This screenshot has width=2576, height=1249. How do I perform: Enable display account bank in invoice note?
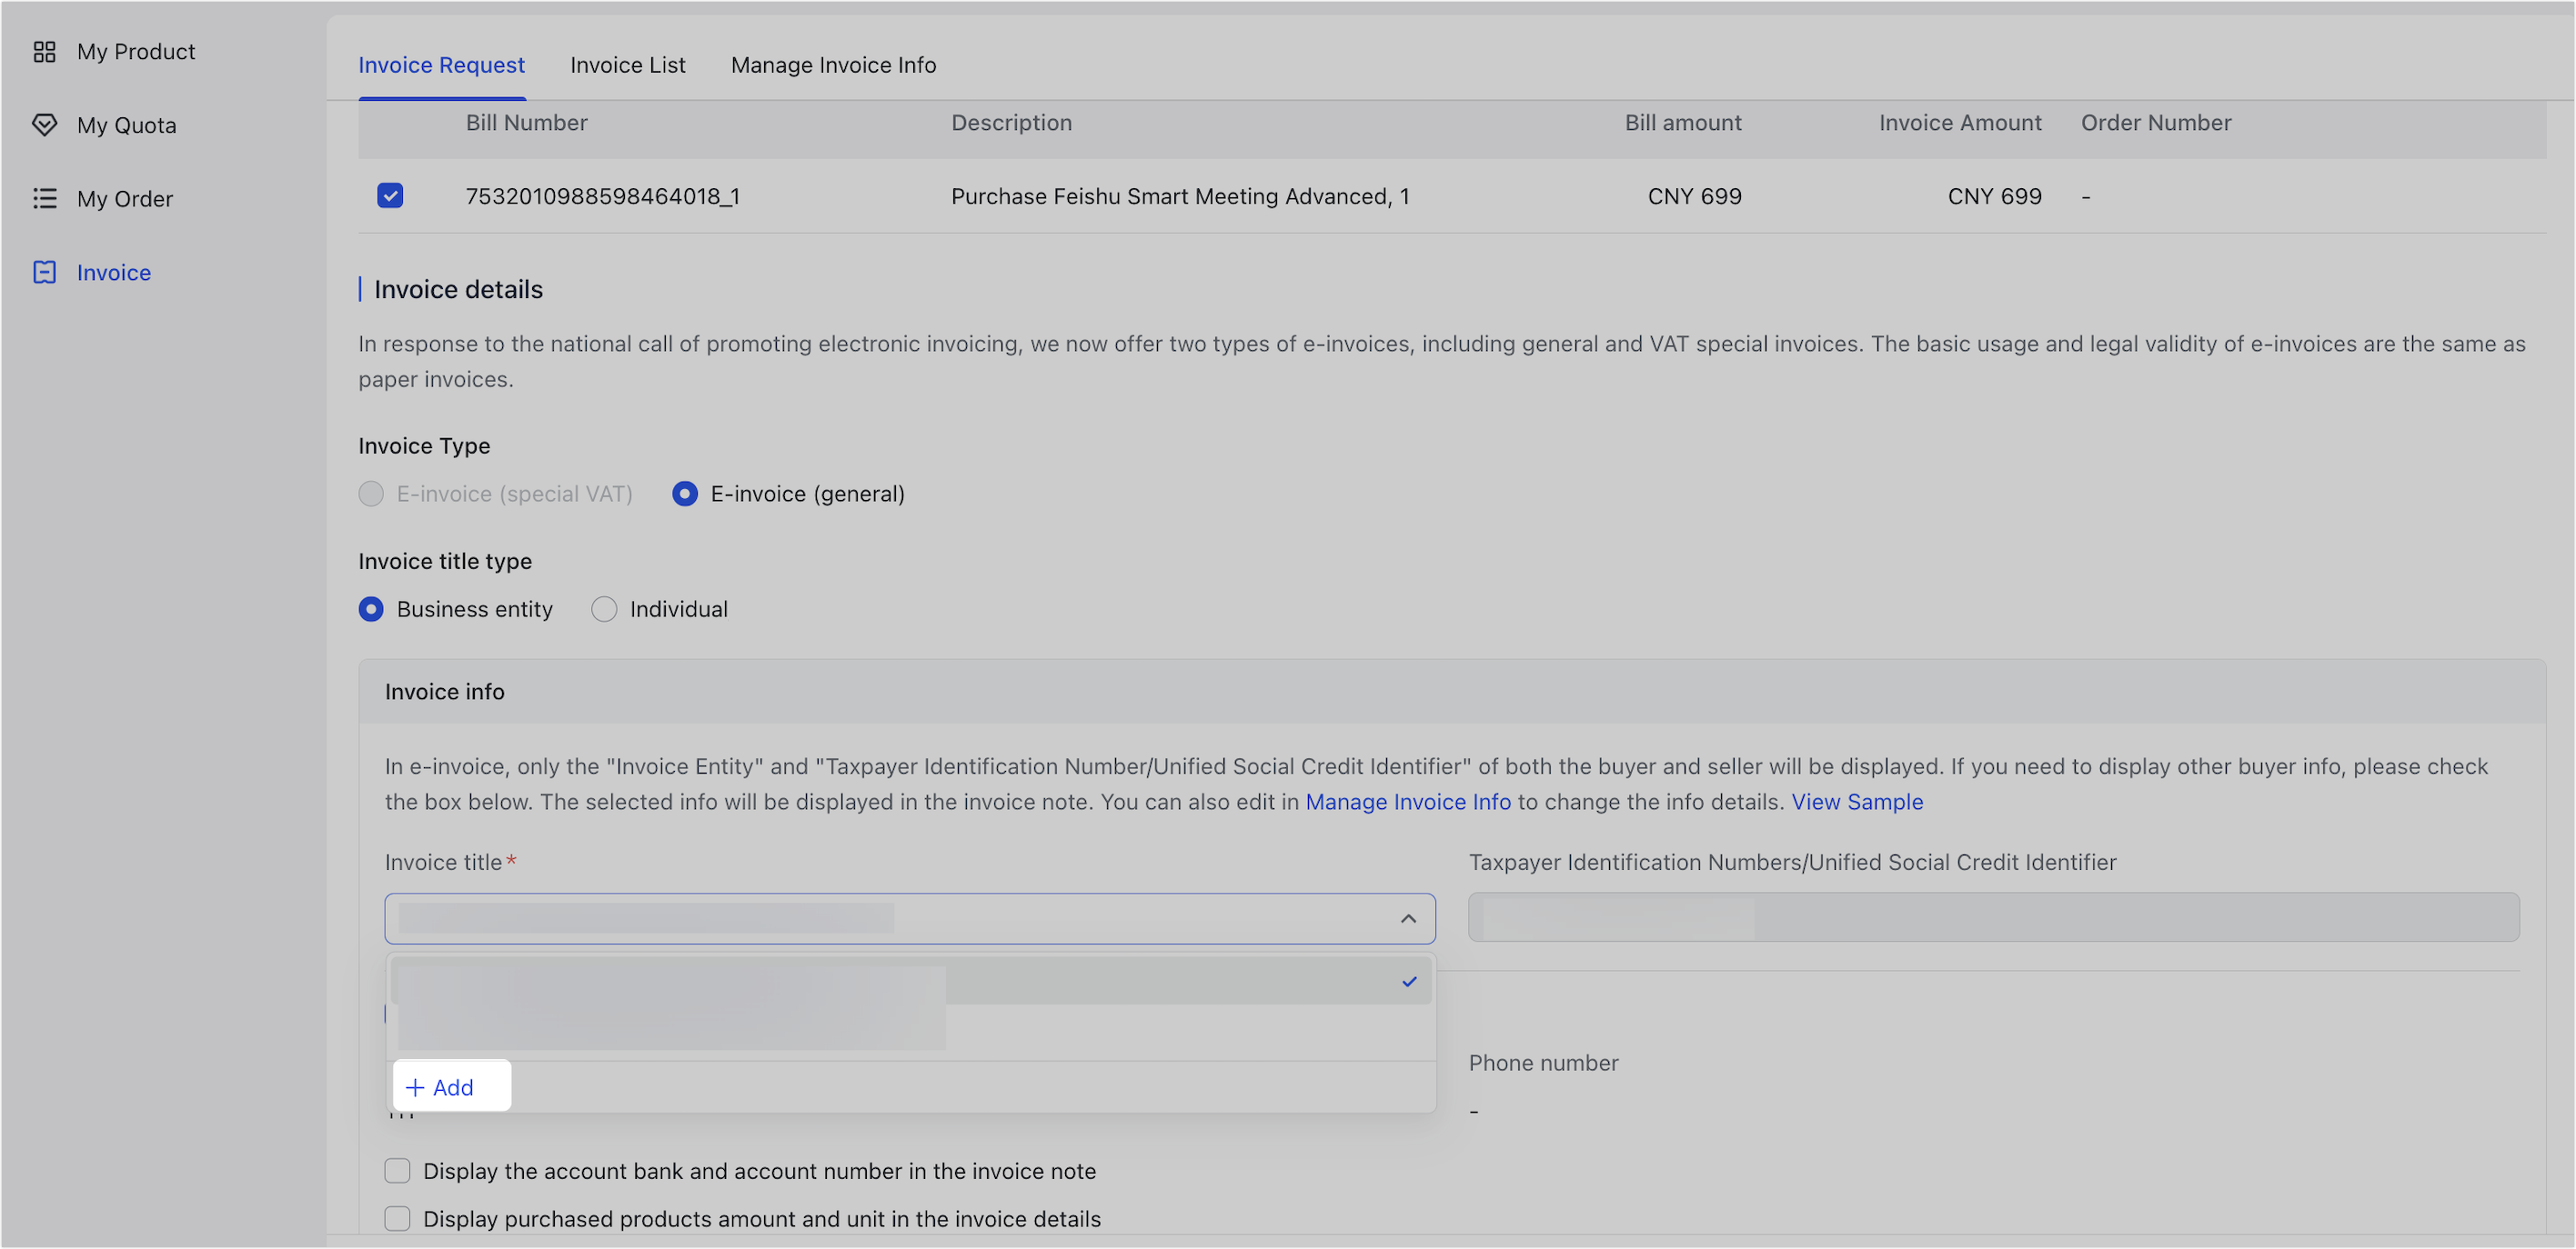[x=397, y=1170]
